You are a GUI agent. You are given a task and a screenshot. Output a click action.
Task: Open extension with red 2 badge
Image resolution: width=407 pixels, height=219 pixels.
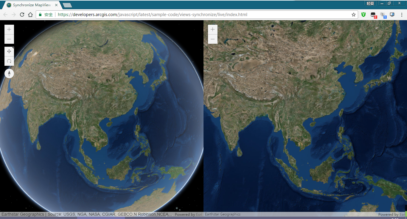click(373, 15)
